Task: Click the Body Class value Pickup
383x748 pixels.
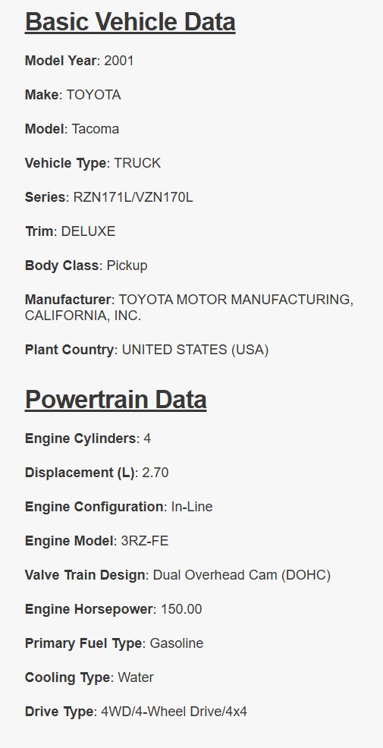Action: (127, 266)
